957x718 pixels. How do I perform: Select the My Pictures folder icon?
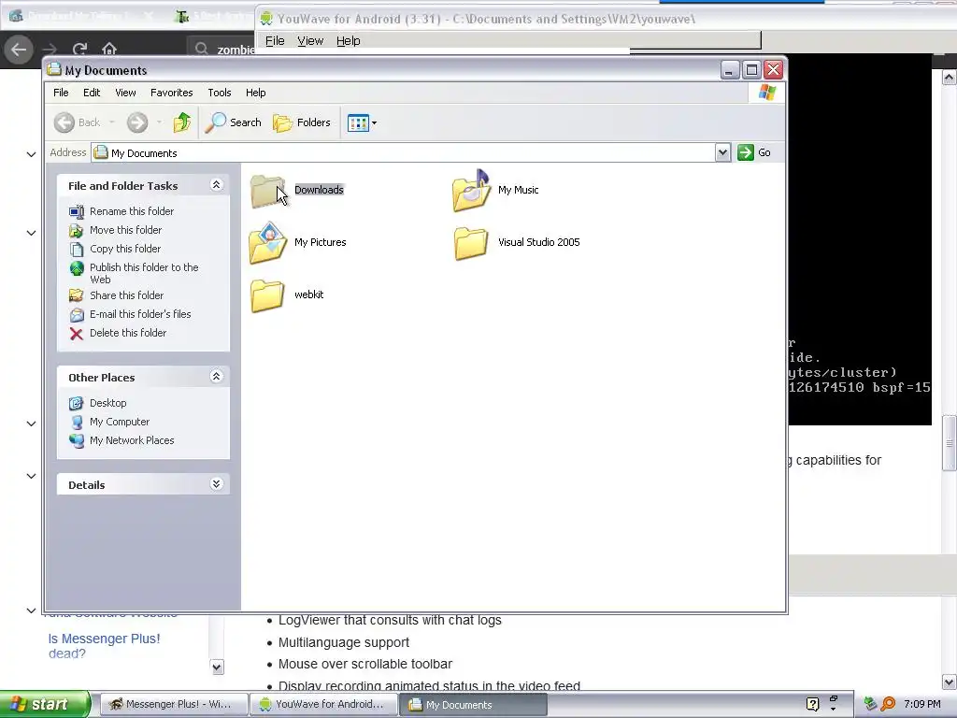click(x=267, y=243)
